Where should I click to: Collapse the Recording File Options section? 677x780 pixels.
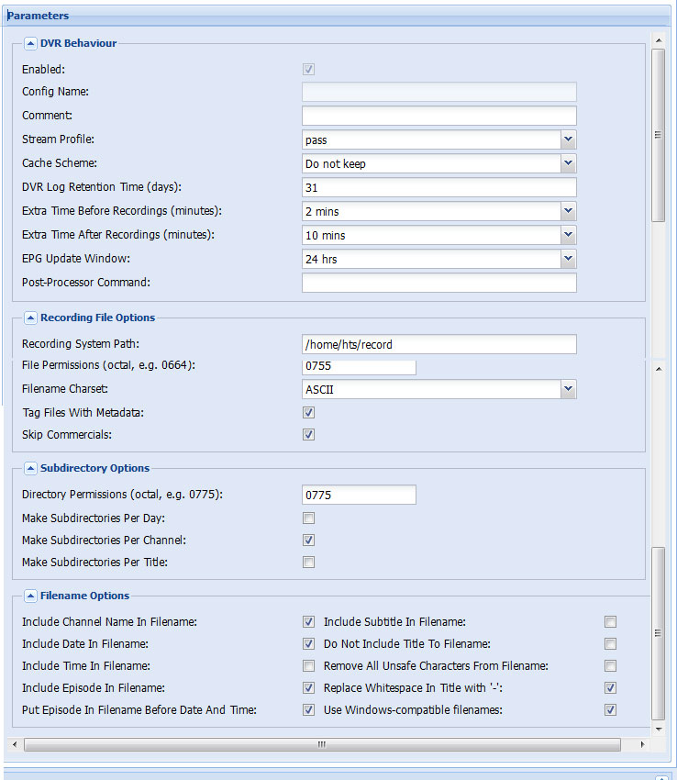tap(30, 318)
